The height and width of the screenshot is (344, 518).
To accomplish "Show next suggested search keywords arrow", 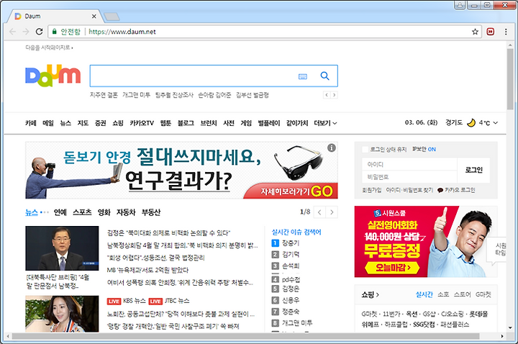I will click(334, 95).
